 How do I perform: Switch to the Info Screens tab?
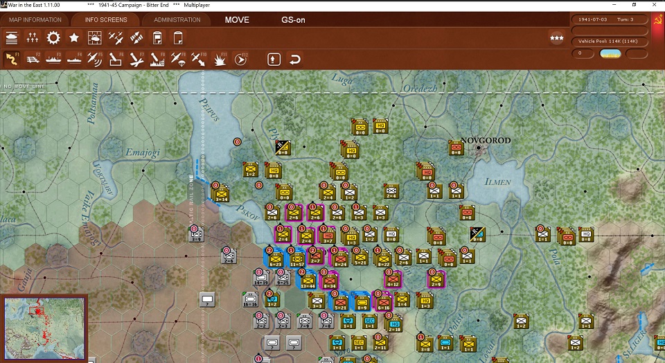106,20
